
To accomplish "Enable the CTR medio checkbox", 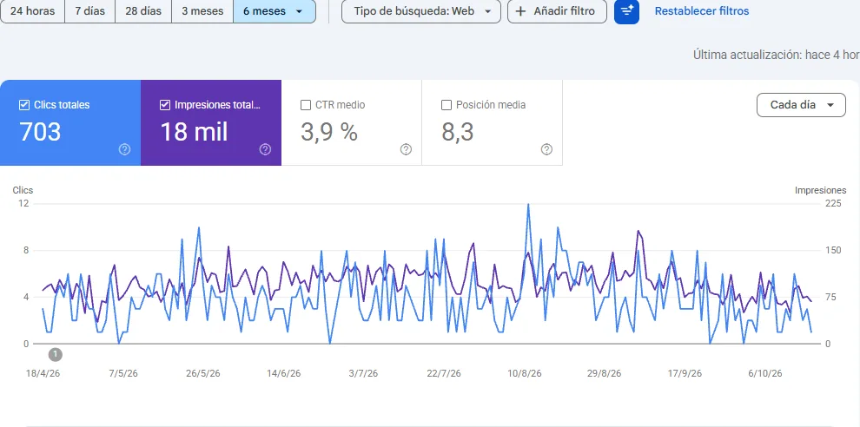I will [306, 105].
